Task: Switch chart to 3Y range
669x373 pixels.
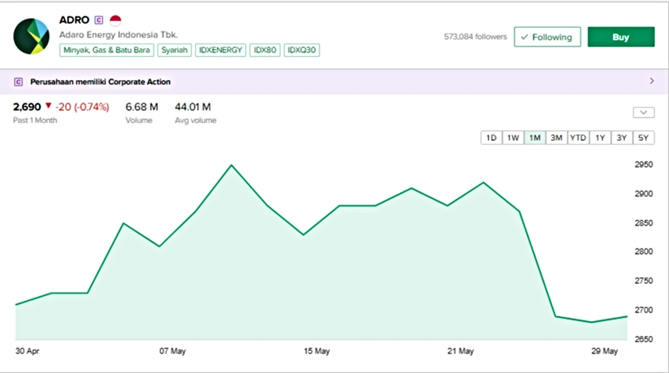Action: tap(622, 138)
